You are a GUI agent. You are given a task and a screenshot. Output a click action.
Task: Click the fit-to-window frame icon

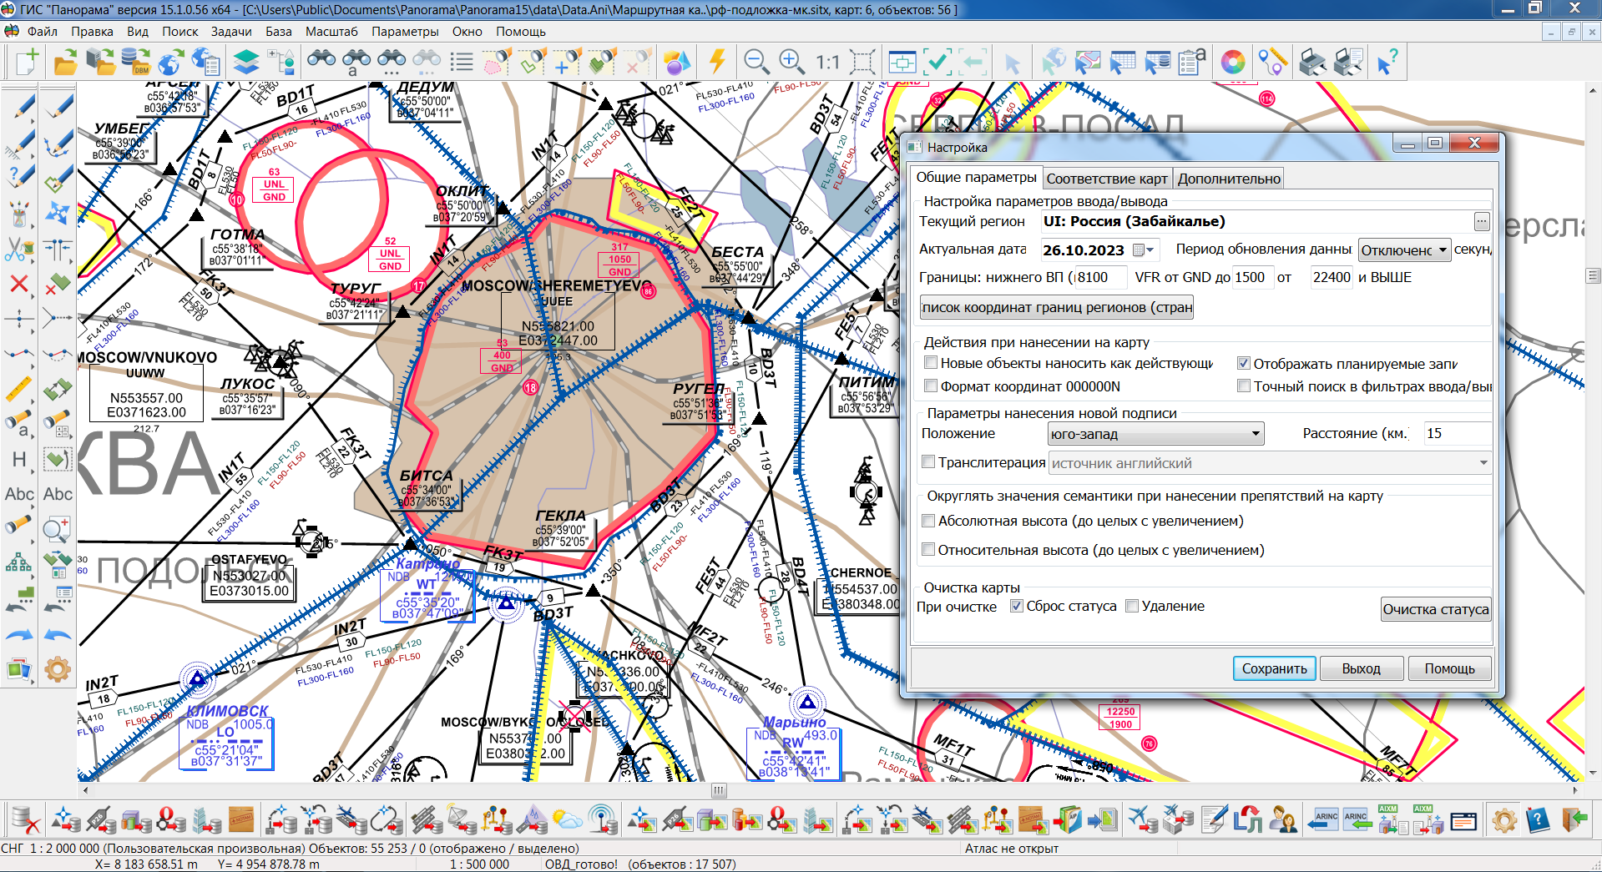pyautogui.click(x=862, y=62)
